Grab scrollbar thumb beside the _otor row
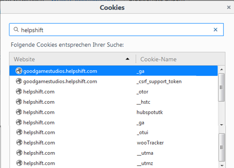The height and width of the screenshot is (168, 234). pos(221,87)
